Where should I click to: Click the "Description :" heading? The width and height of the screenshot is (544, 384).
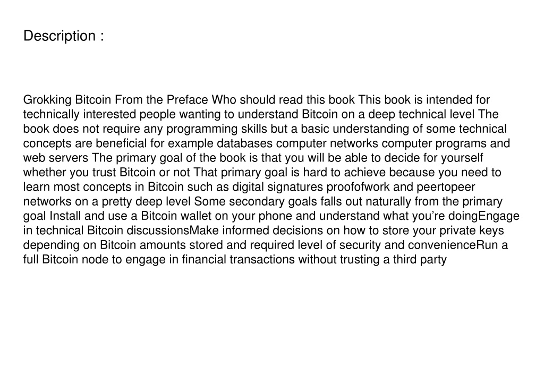64,36
